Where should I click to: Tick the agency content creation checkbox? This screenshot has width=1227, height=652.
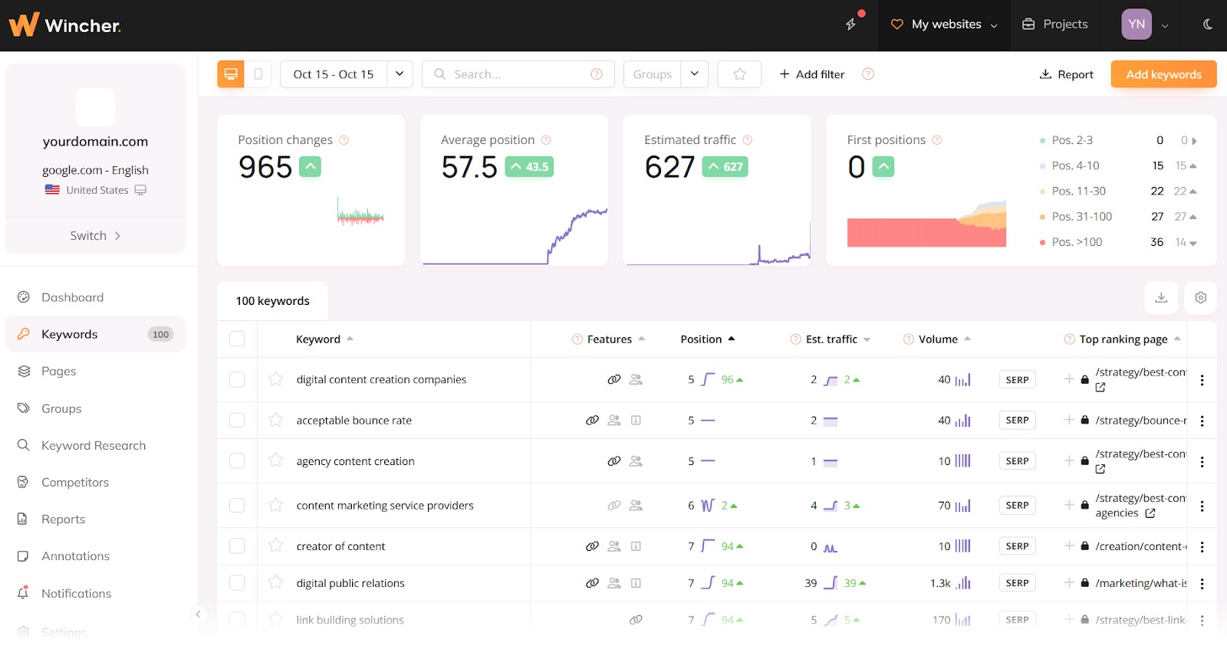click(237, 460)
